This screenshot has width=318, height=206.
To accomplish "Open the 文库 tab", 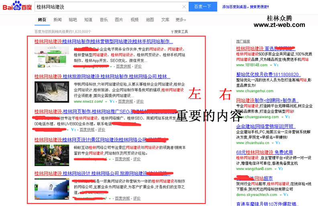I will 165,20.
